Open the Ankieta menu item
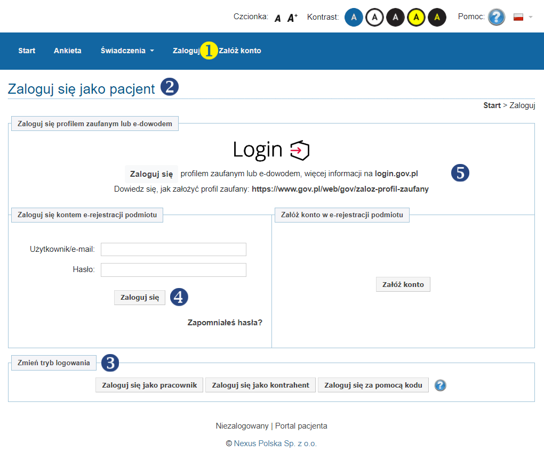The image size is (544, 460). [x=68, y=51]
